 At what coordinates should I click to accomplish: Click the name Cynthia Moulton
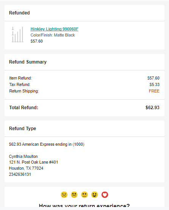(x=23, y=156)
